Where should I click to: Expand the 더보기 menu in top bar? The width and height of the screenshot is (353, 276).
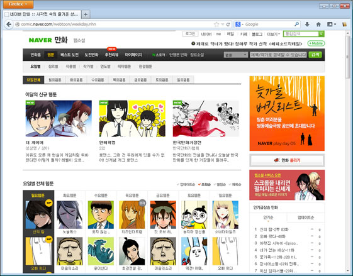[273, 34]
